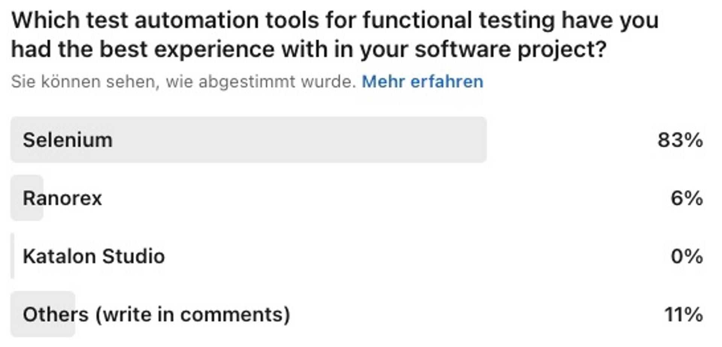Click the 0% result value
This screenshot has height=347, width=722.
[686, 256]
